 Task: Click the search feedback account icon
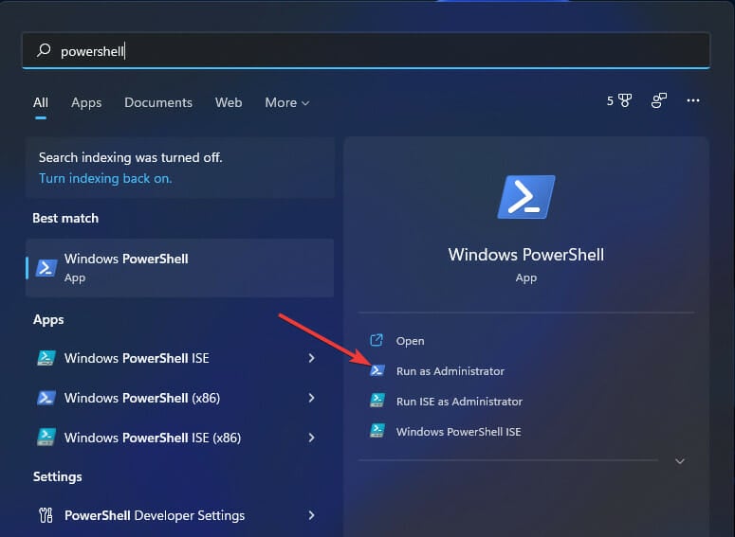[658, 100]
